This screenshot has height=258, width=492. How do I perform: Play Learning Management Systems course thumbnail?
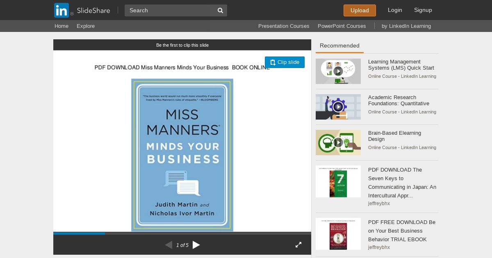click(338, 71)
